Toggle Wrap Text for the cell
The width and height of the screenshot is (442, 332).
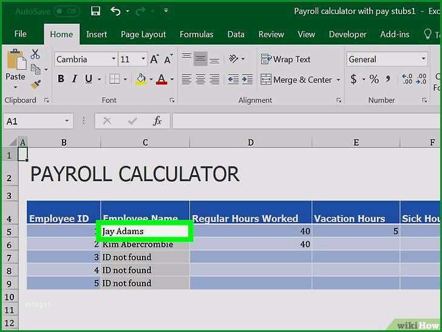click(x=285, y=60)
